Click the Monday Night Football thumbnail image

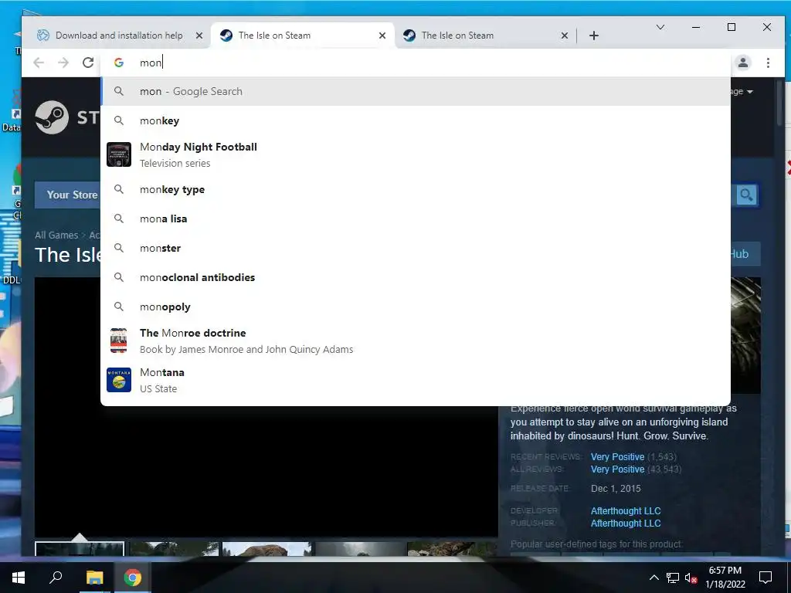tap(119, 154)
